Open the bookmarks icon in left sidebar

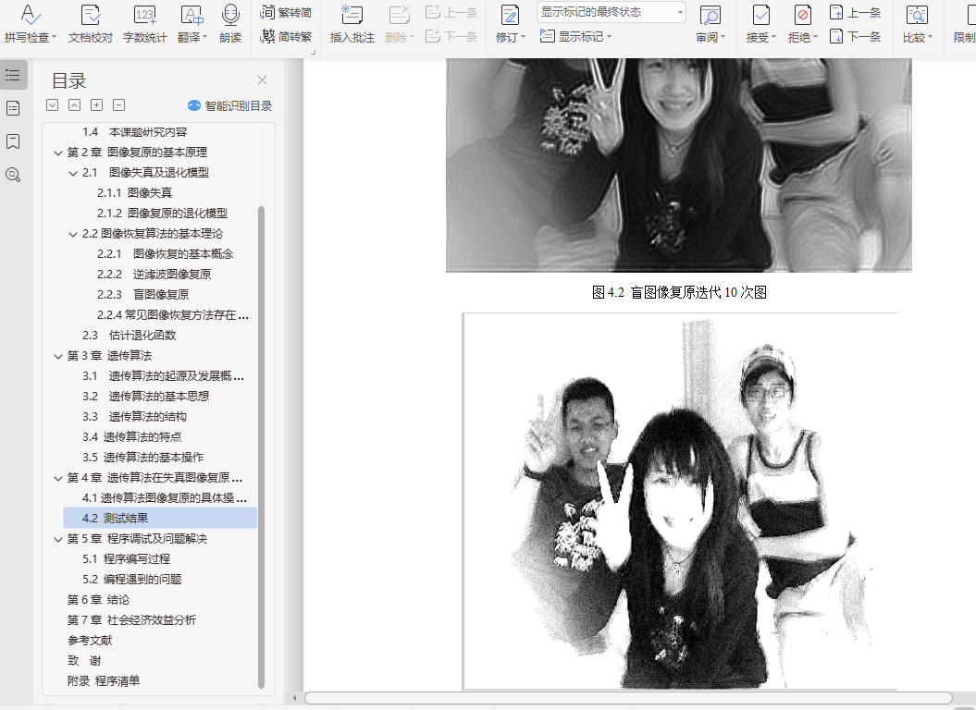(x=13, y=141)
